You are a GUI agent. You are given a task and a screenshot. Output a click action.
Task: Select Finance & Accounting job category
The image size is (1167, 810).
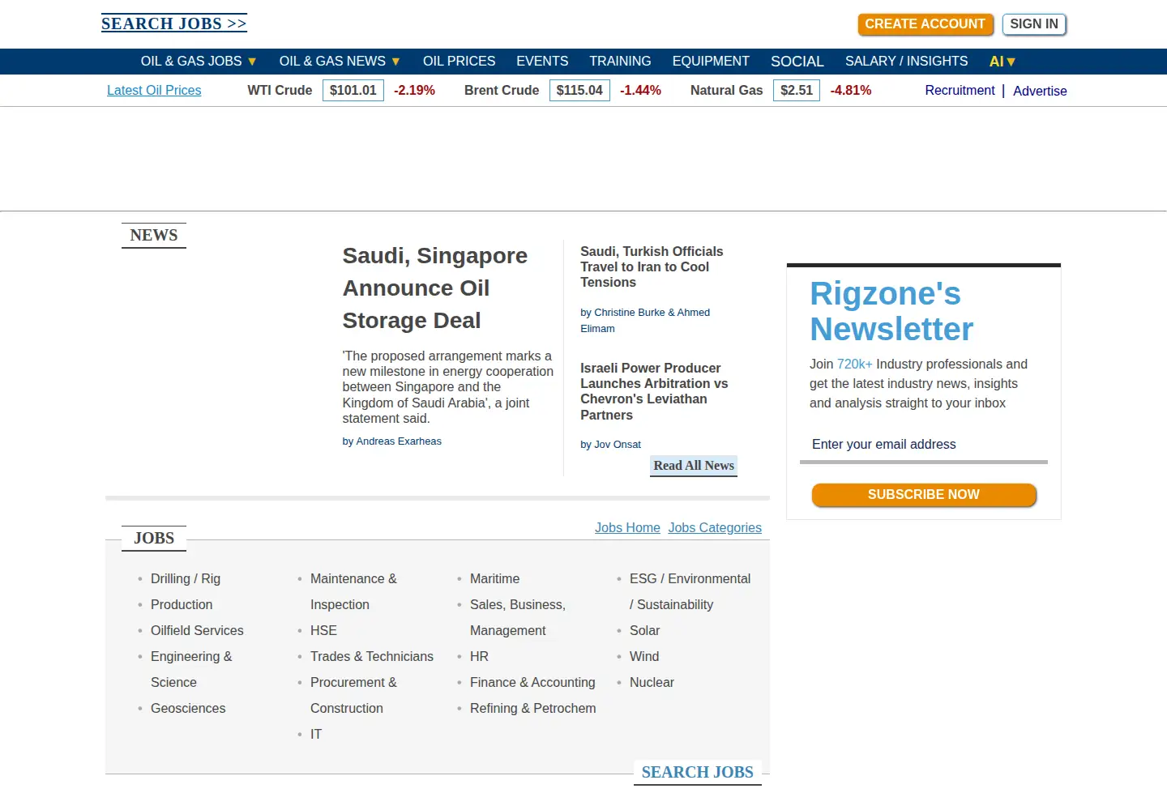(x=532, y=683)
